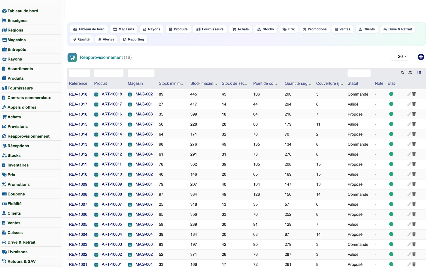Click green state dot for REA-1014
The width and height of the screenshot is (434, 268).
pos(391,134)
